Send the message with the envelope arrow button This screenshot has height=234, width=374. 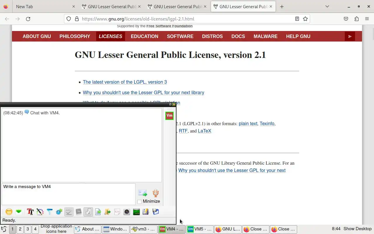[x=143, y=193]
